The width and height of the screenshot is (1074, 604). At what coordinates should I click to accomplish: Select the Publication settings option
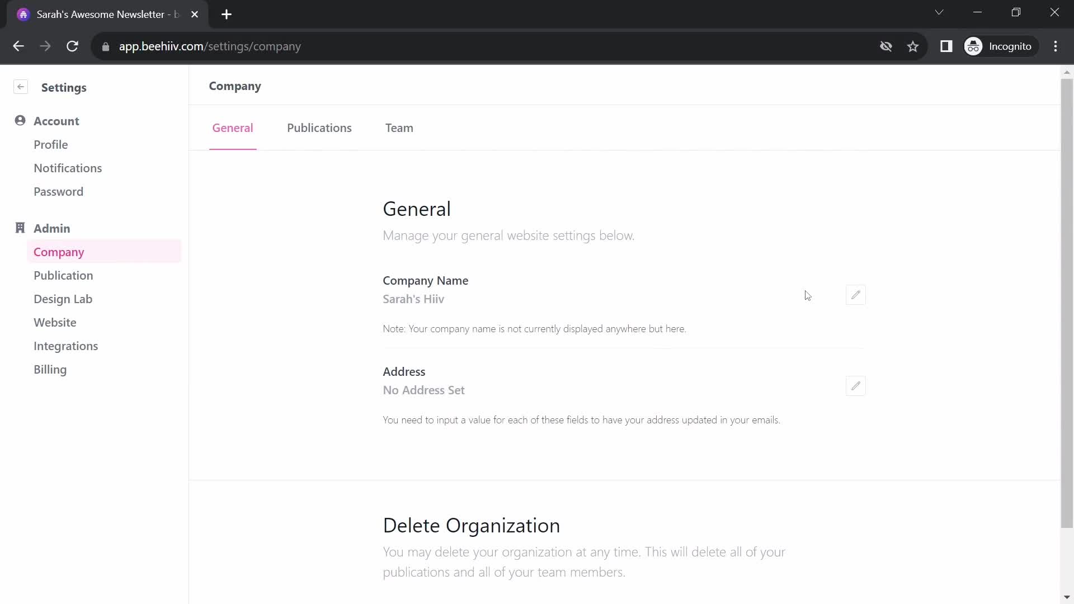[63, 276]
